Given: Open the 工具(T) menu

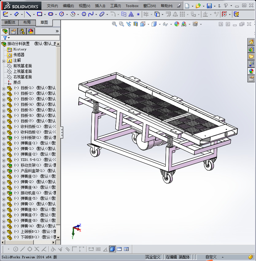Looking at the screenshot, I should tap(115, 6).
